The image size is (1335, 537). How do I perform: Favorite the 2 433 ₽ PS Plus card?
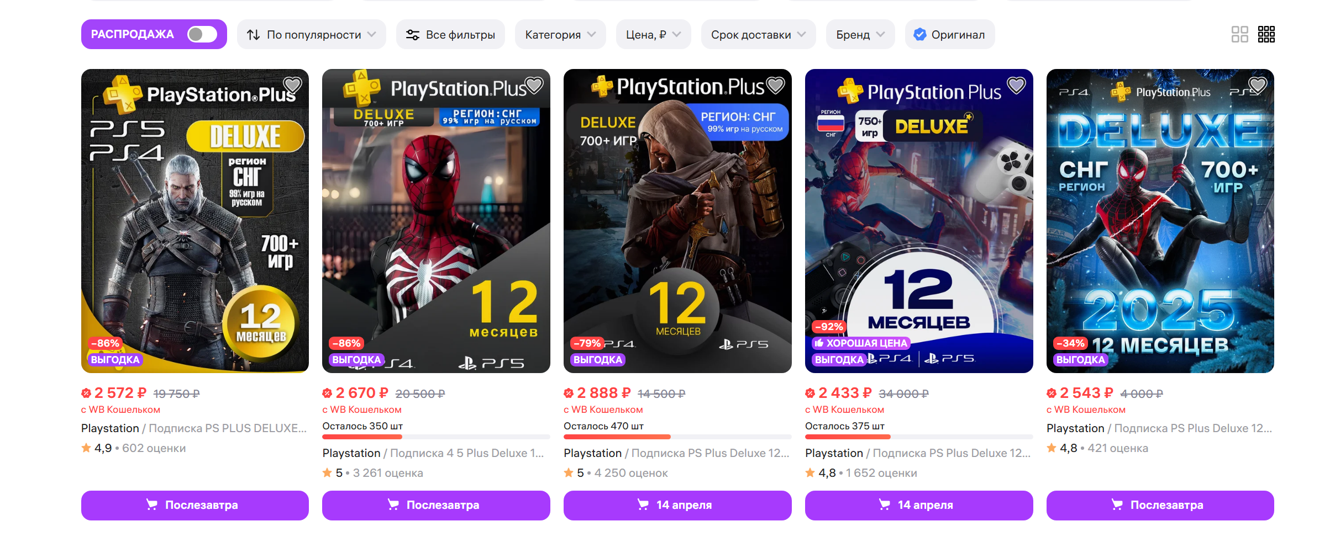click(x=1016, y=86)
